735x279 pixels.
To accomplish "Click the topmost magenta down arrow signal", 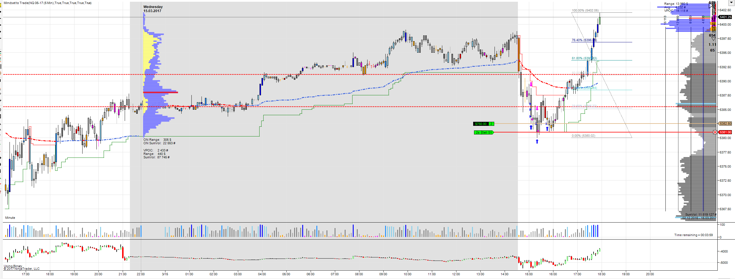I will (x=531, y=84).
